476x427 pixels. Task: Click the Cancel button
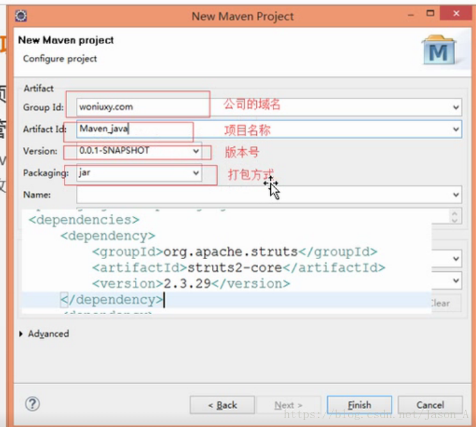[x=430, y=405]
